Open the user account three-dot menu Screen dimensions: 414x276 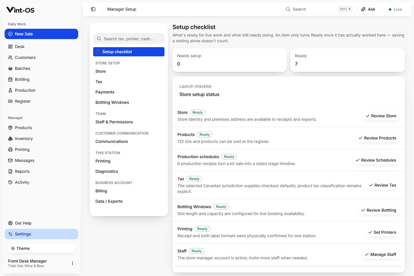pyautogui.click(x=72, y=263)
